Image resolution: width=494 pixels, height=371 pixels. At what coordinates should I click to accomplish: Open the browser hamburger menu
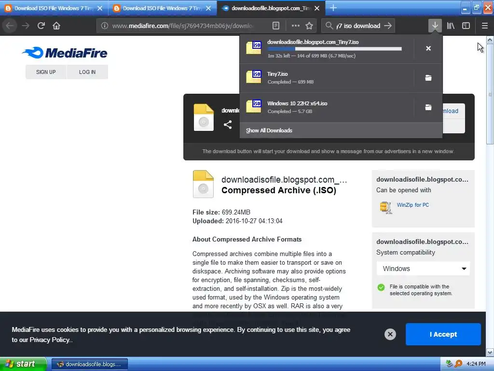point(484,26)
